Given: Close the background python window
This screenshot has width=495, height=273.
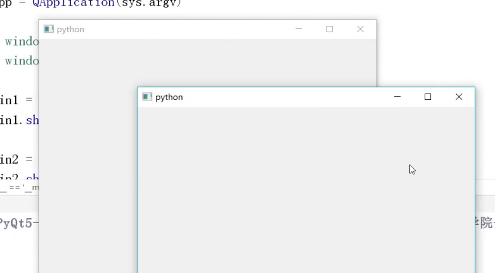Looking at the screenshot, I should [360, 29].
